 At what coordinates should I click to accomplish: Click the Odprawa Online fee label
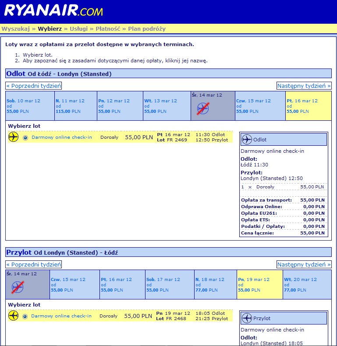[262, 206]
